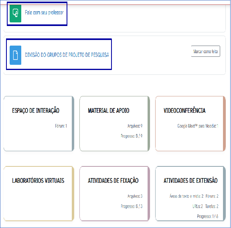Screen dimensions: 231x228
Task: Click Arquivos: 9 in Material de Apoio
Action: coord(135,126)
